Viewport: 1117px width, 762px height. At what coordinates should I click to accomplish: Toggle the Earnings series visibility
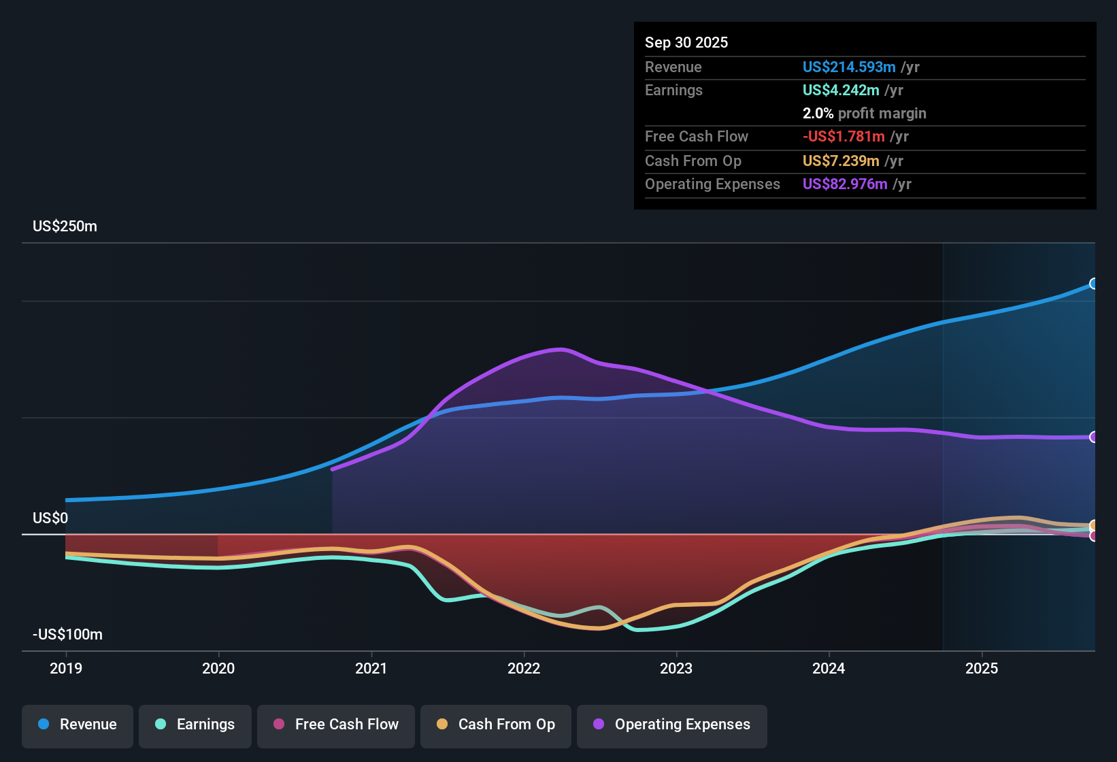tap(195, 725)
